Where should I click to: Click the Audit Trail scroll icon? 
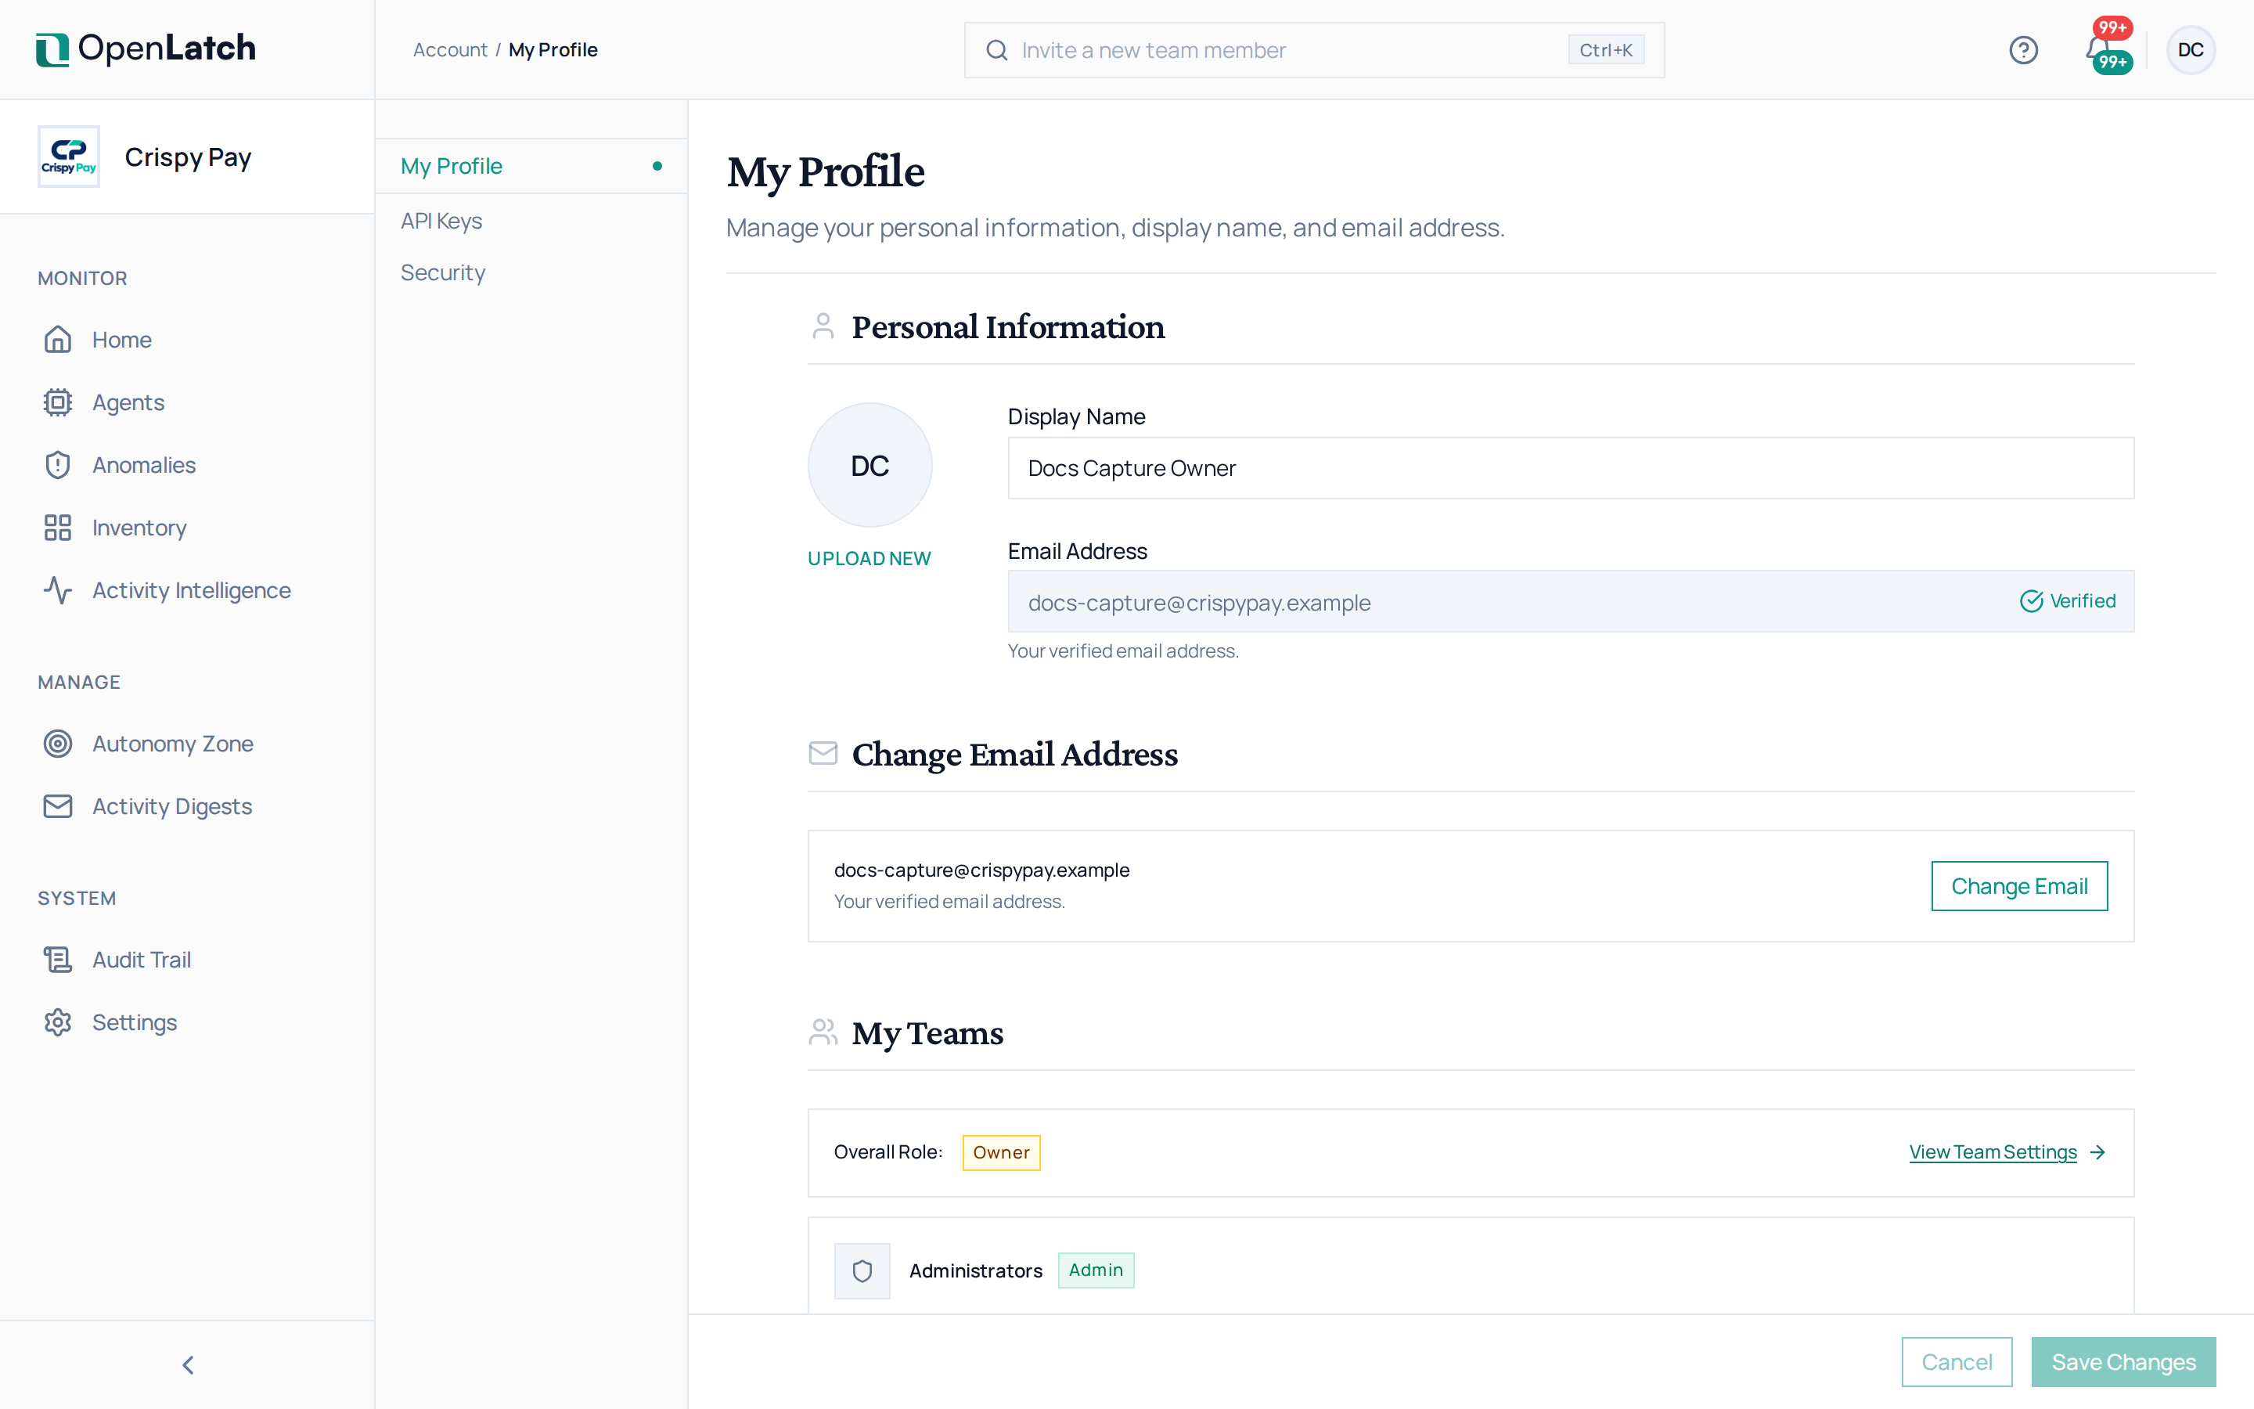coord(58,960)
